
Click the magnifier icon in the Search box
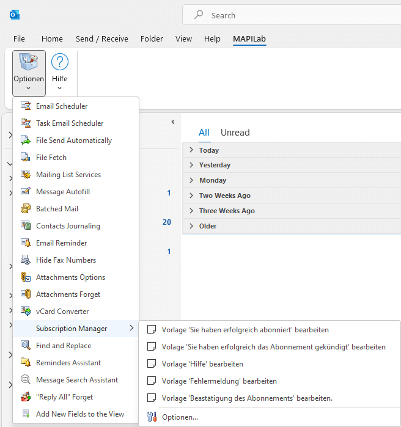(199, 15)
